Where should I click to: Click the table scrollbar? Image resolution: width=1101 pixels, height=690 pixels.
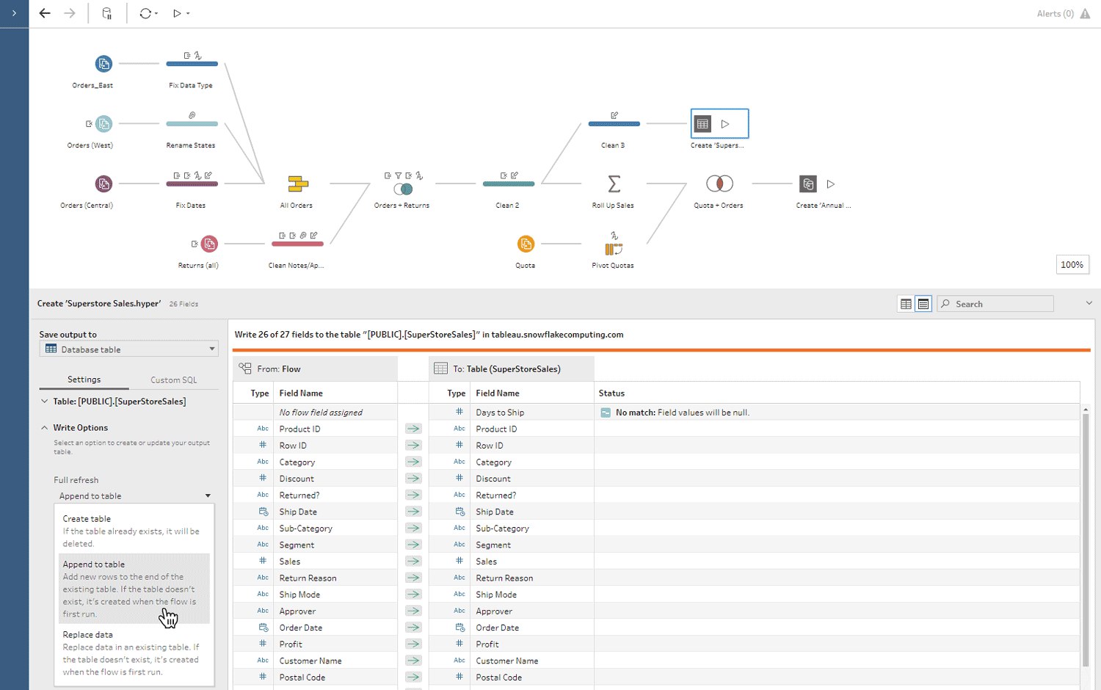(x=1086, y=542)
